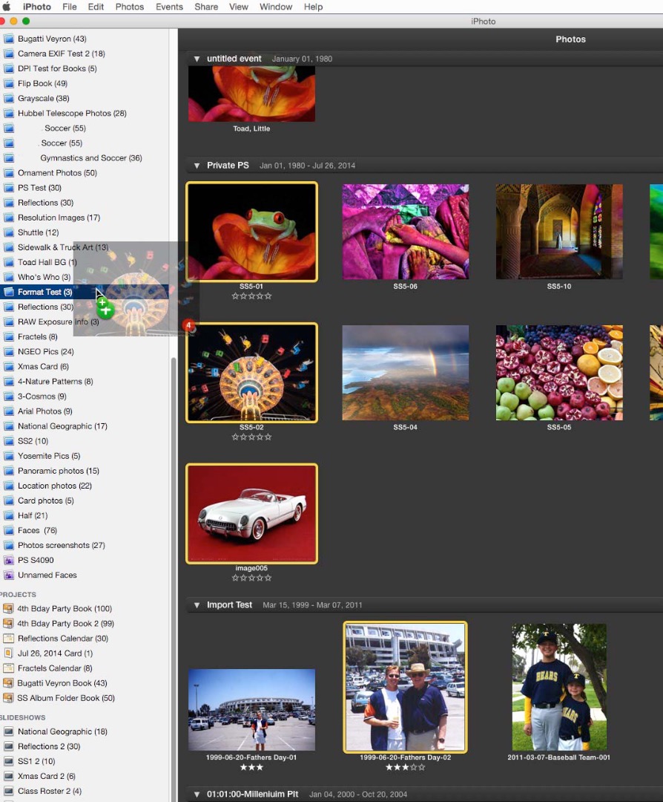Select the Fathers Day-01 stadium thumbnail
The height and width of the screenshot is (802, 663).
click(252, 709)
